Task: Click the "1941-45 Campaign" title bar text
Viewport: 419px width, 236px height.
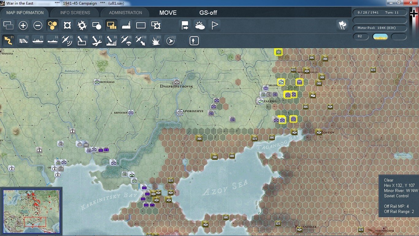Action: pyautogui.click(x=80, y=3)
